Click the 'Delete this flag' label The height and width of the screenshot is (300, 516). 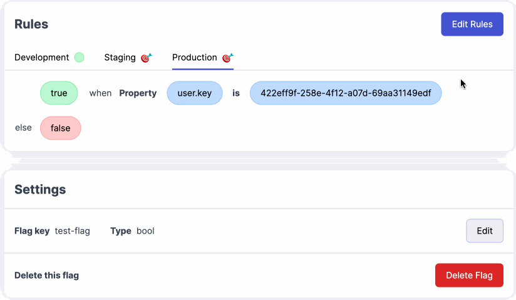tap(47, 276)
